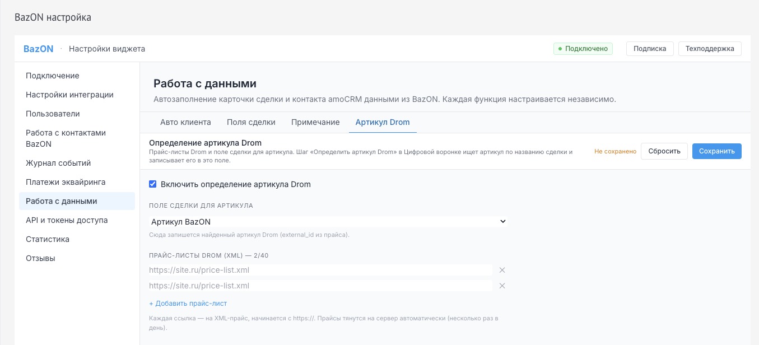
Task: Click the 'Сохранить' button
Action: click(717, 151)
